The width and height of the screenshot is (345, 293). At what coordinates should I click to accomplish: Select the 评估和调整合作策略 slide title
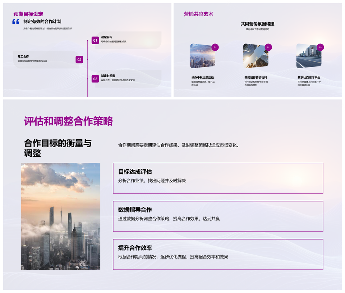(x=68, y=121)
